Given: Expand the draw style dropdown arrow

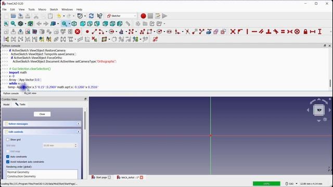Looking at the screenshot, I should [25, 24].
